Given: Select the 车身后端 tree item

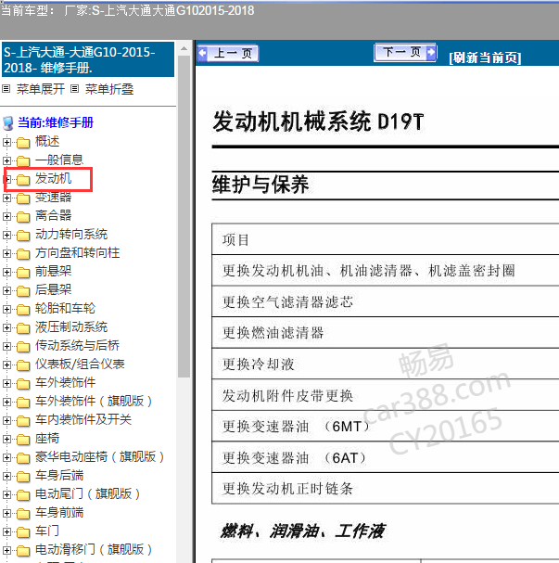Looking at the screenshot, I should [x=59, y=476].
